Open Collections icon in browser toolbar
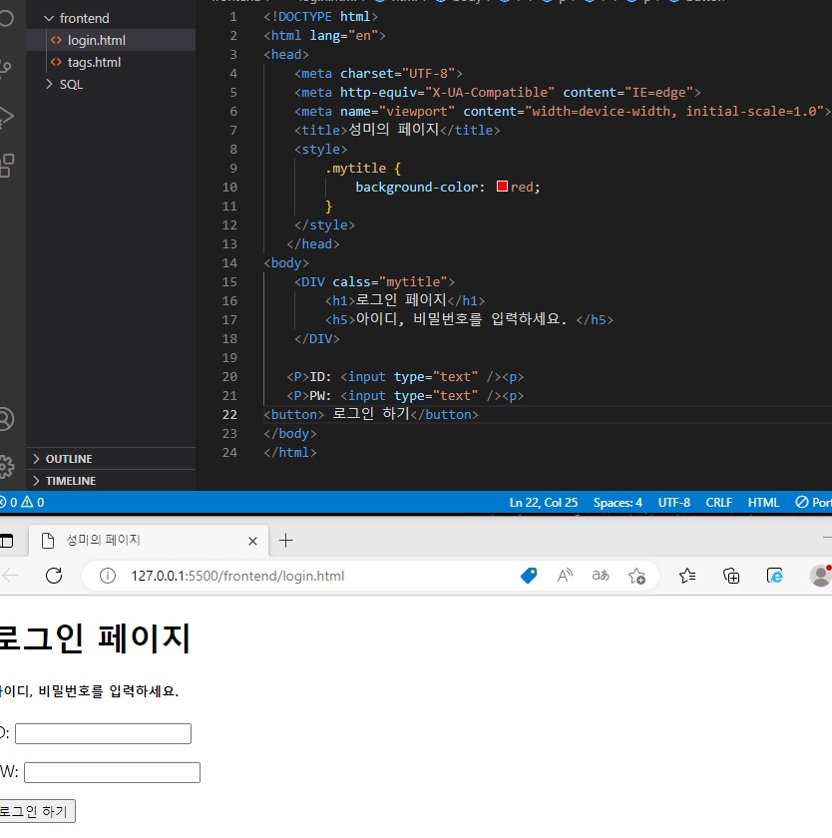Image resolution: width=832 pixels, height=838 pixels. click(731, 576)
